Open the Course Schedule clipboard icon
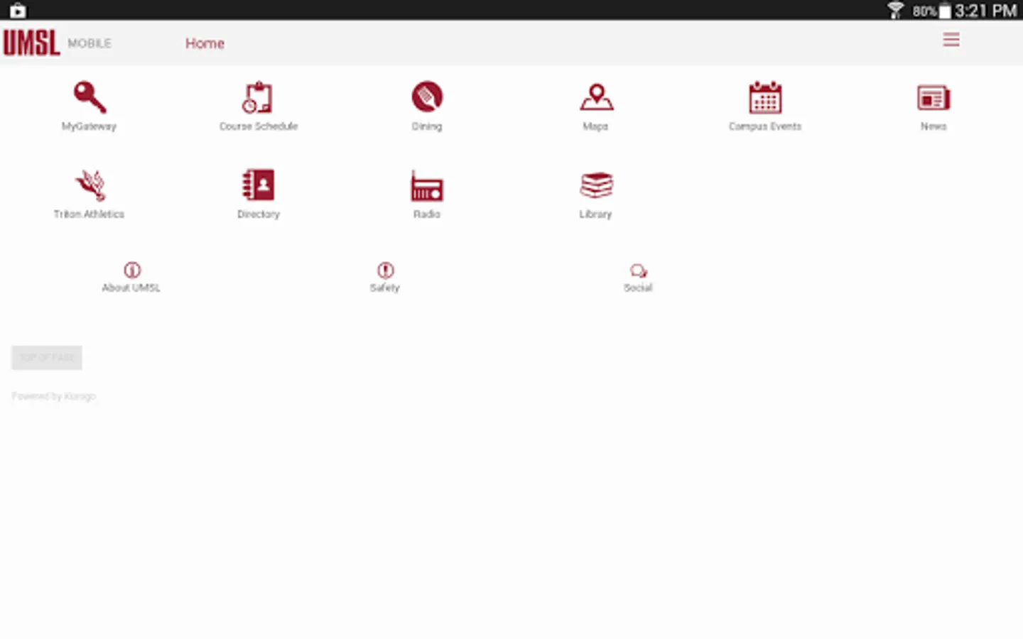This screenshot has height=639, width=1023. click(x=258, y=97)
